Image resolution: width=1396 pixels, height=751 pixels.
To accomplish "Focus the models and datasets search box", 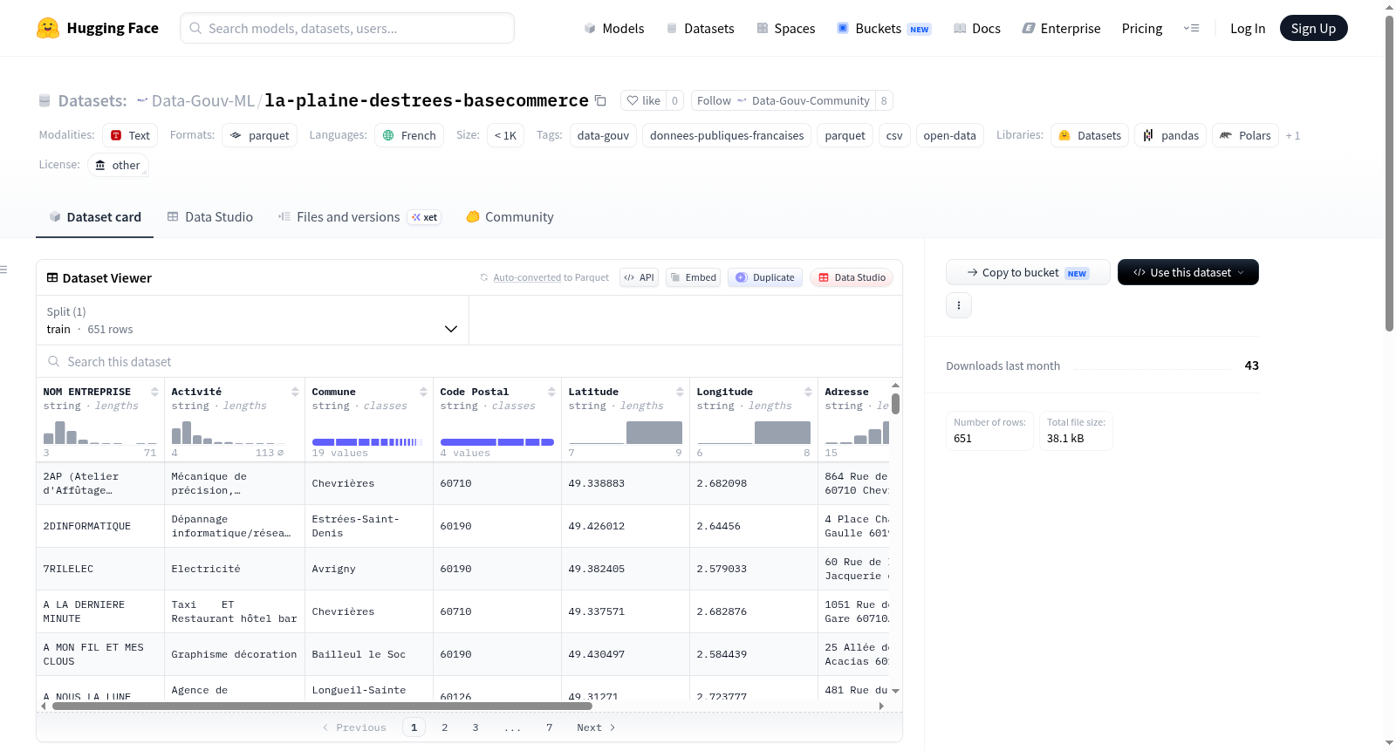I will [347, 28].
